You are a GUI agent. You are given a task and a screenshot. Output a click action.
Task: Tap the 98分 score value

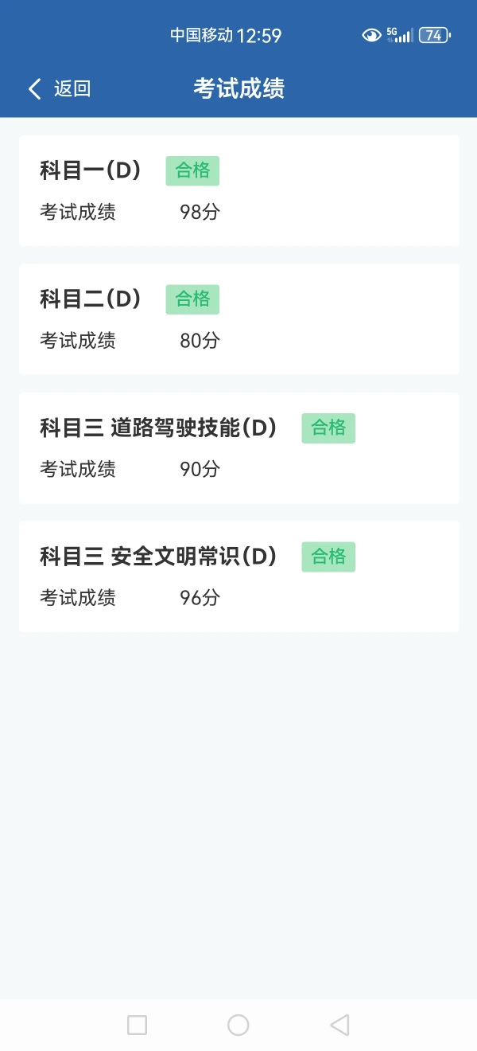(x=200, y=213)
